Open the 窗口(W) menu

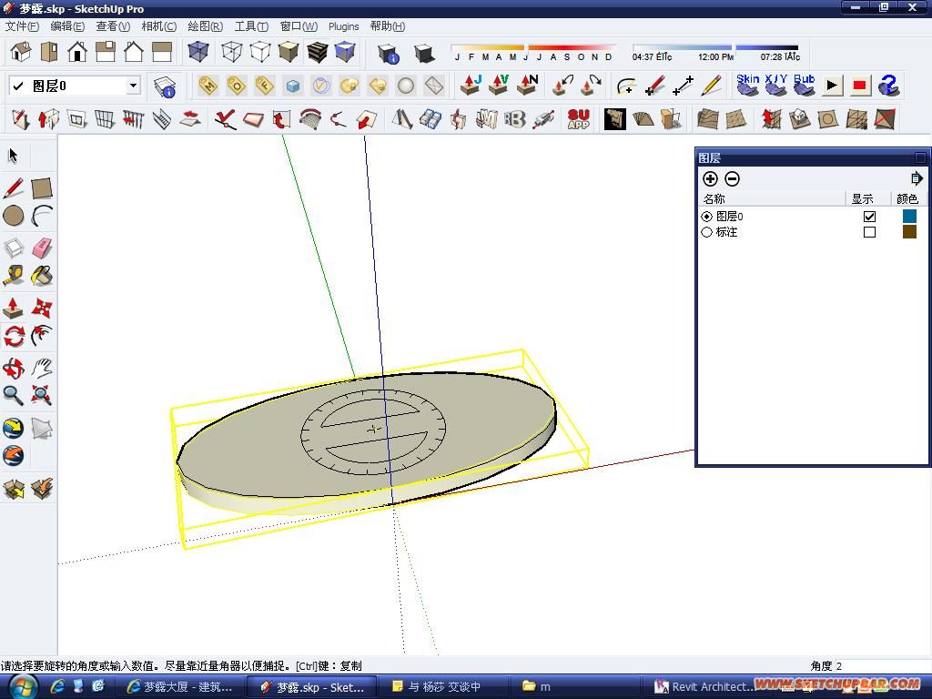coord(299,26)
